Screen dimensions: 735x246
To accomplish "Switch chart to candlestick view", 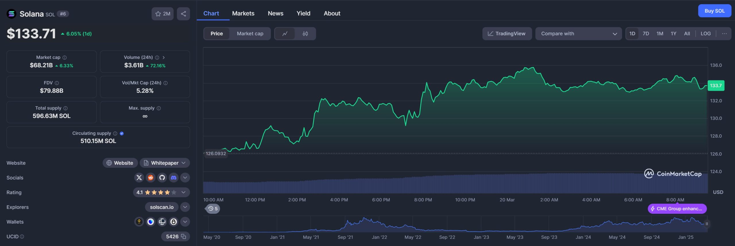I will (305, 34).
